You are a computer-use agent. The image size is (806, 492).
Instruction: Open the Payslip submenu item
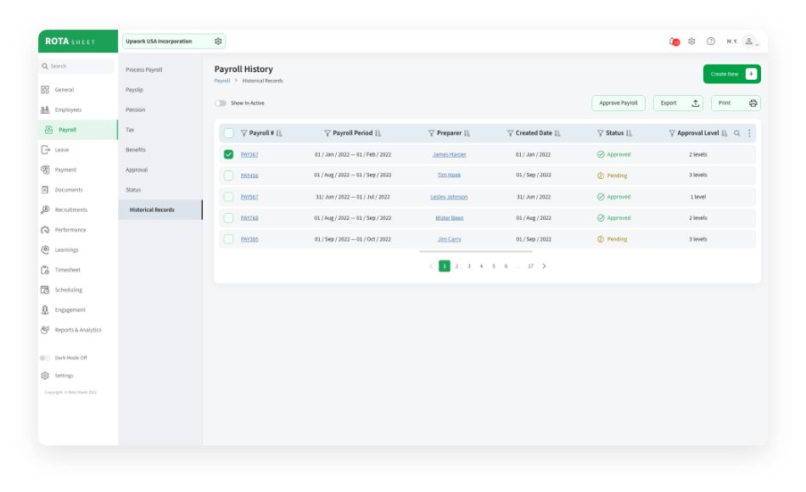(134, 89)
